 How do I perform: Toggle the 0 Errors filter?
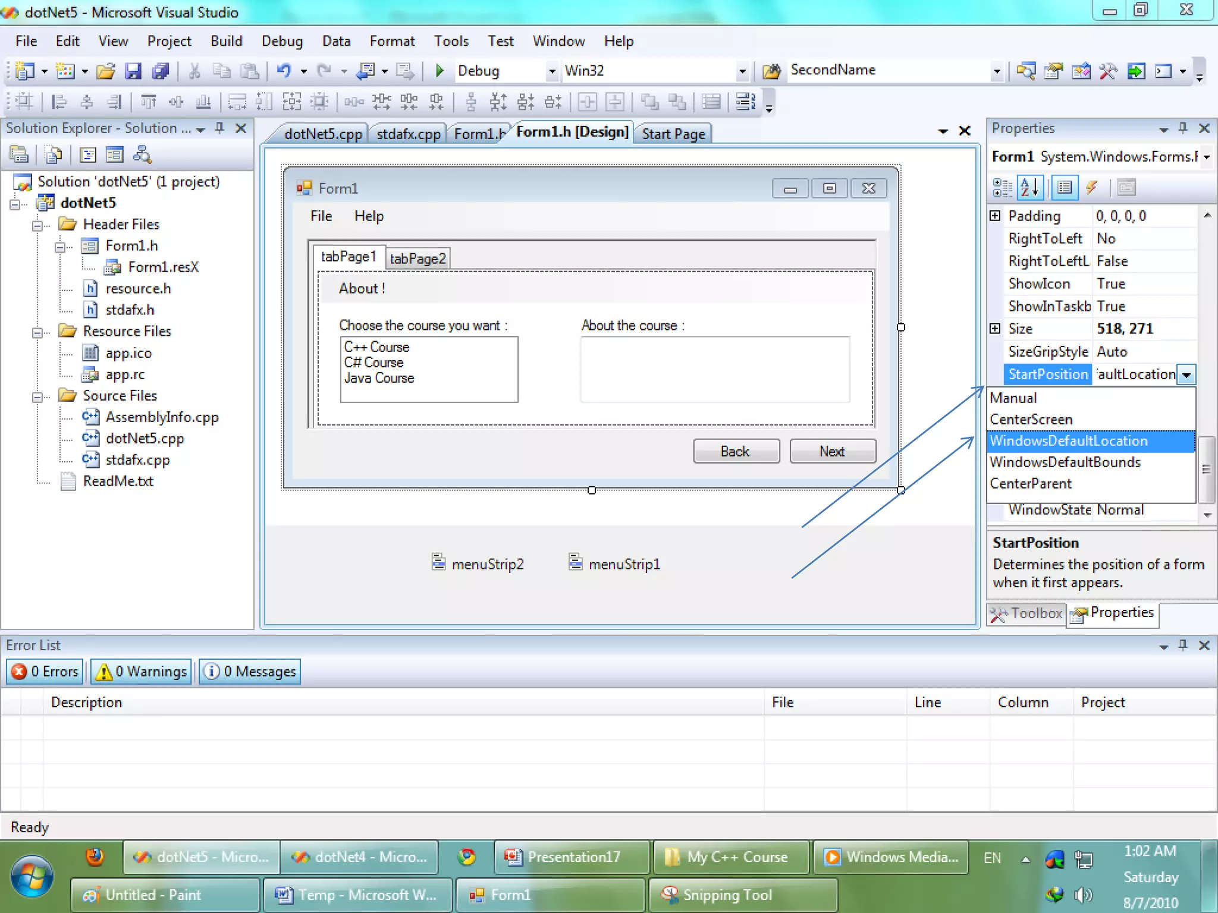click(46, 671)
